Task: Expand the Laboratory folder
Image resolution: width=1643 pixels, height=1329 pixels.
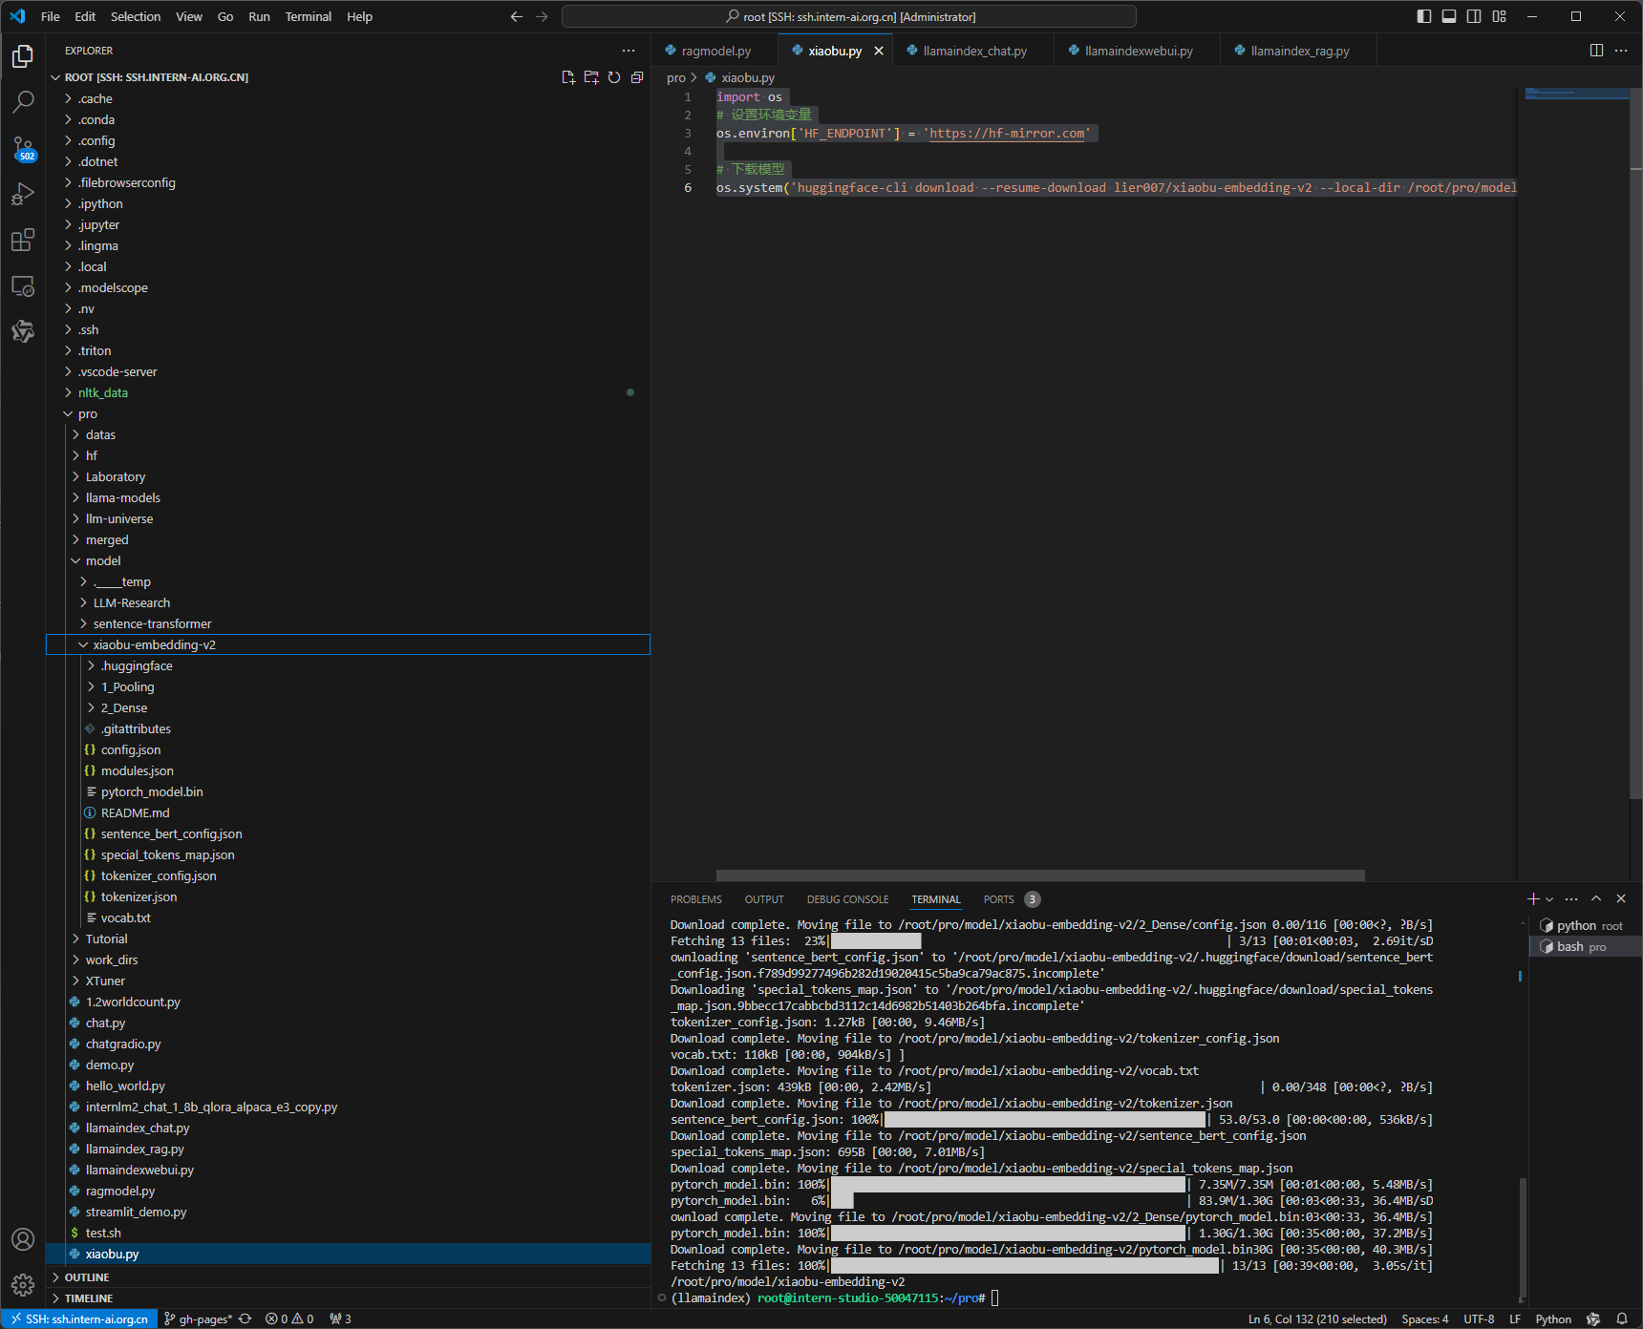Action: tap(116, 476)
